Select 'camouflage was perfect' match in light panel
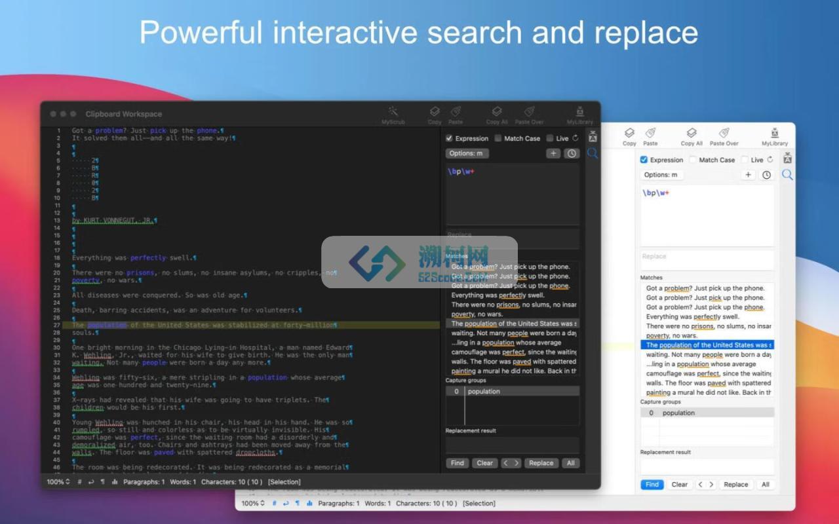Image resolution: width=839 pixels, height=524 pixels. tap(707, 373)
